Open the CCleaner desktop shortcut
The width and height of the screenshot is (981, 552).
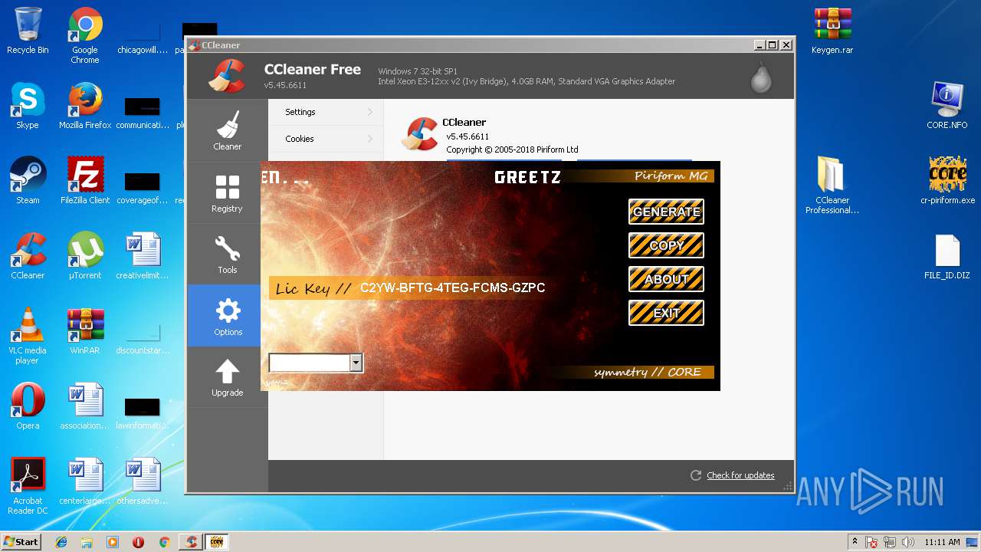point(28,256)
